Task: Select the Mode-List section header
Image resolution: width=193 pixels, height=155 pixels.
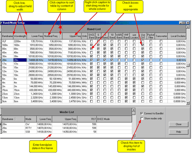Action: (67, 112)
